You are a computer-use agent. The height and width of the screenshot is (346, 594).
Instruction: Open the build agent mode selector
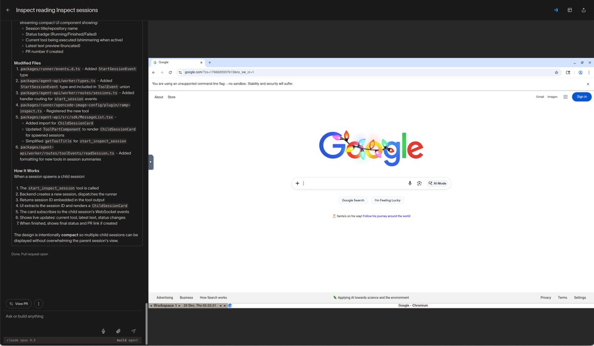coord(128,340)
